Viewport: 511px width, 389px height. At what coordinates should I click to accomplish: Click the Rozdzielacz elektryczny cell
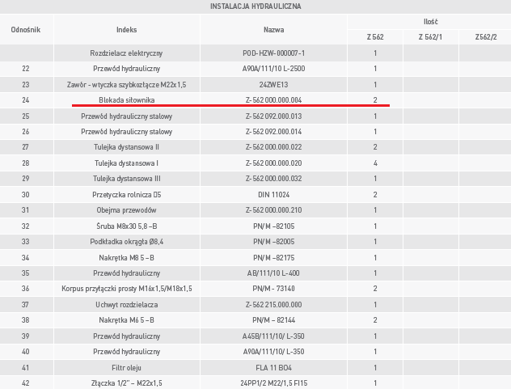click(x=126, y=53)
